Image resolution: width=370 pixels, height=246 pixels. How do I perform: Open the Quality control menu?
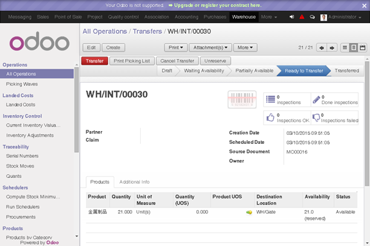tap(123, 17)
